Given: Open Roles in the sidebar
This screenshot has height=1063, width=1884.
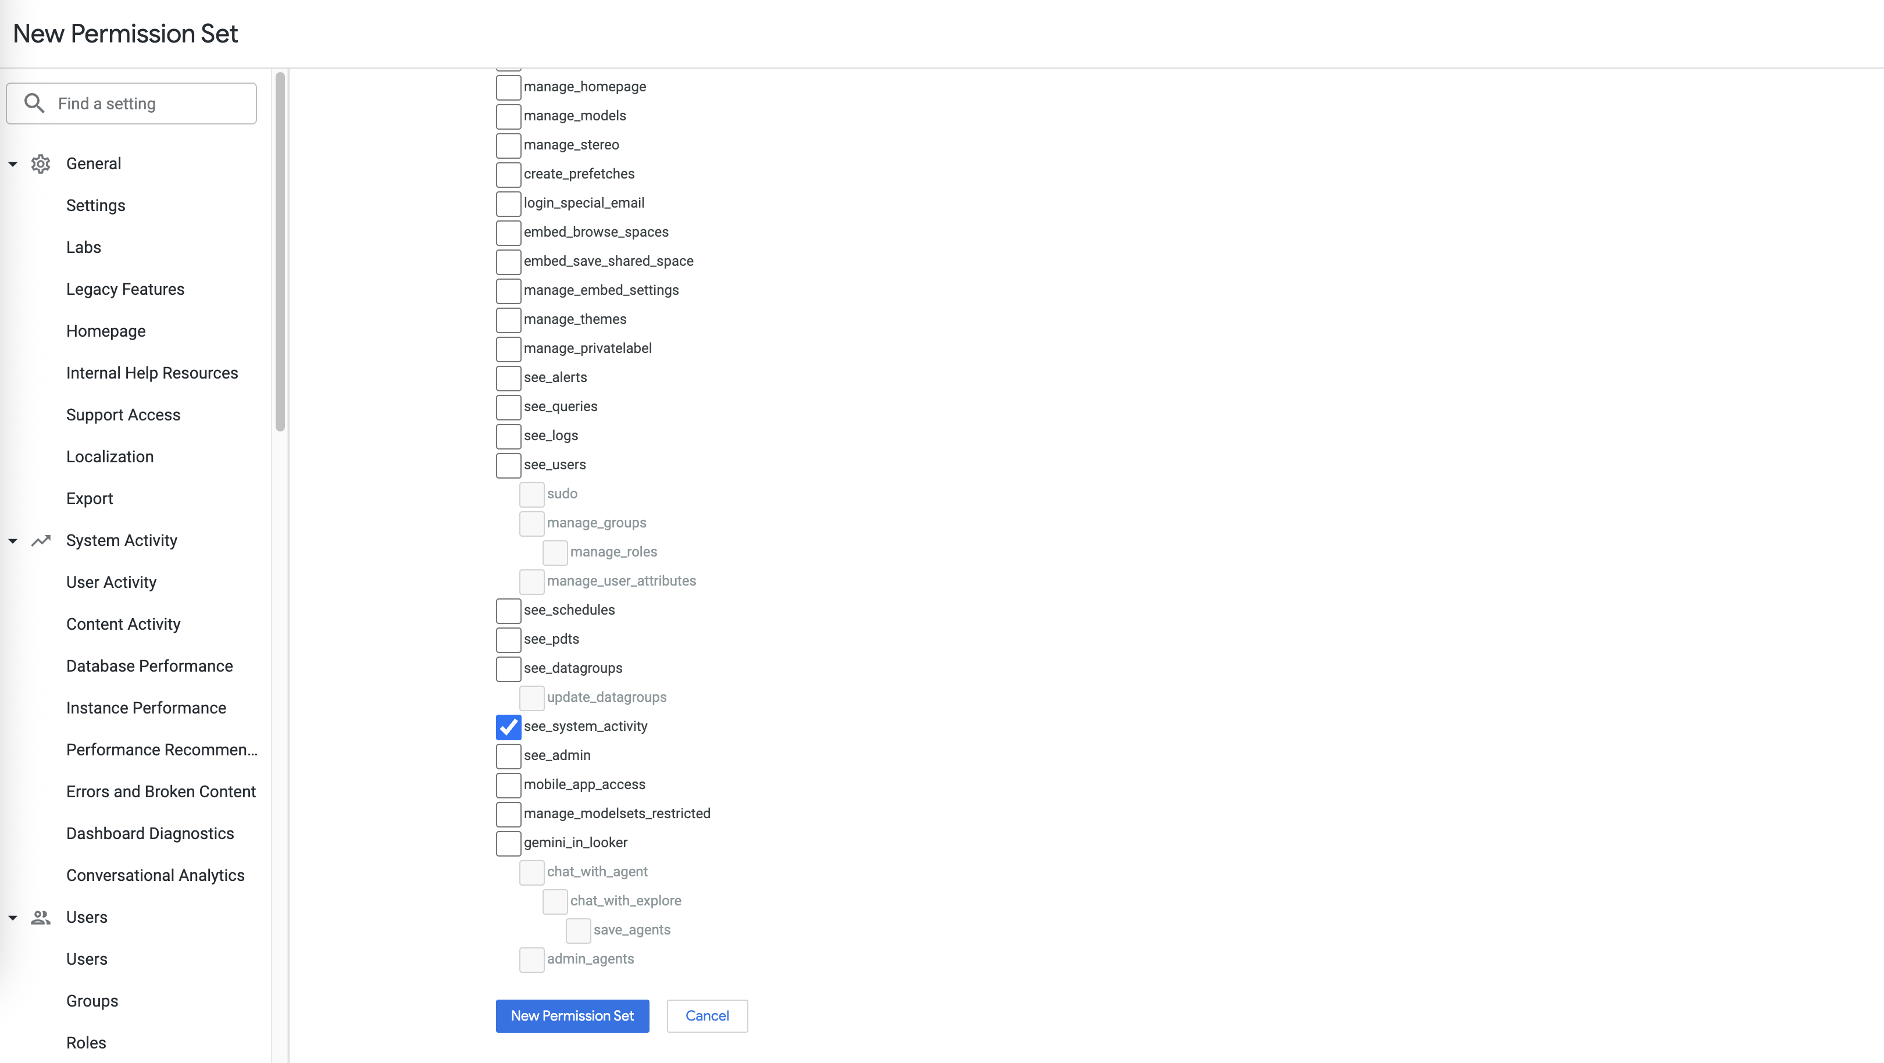Looking at the screenshot, I should tap(86, 1043).
